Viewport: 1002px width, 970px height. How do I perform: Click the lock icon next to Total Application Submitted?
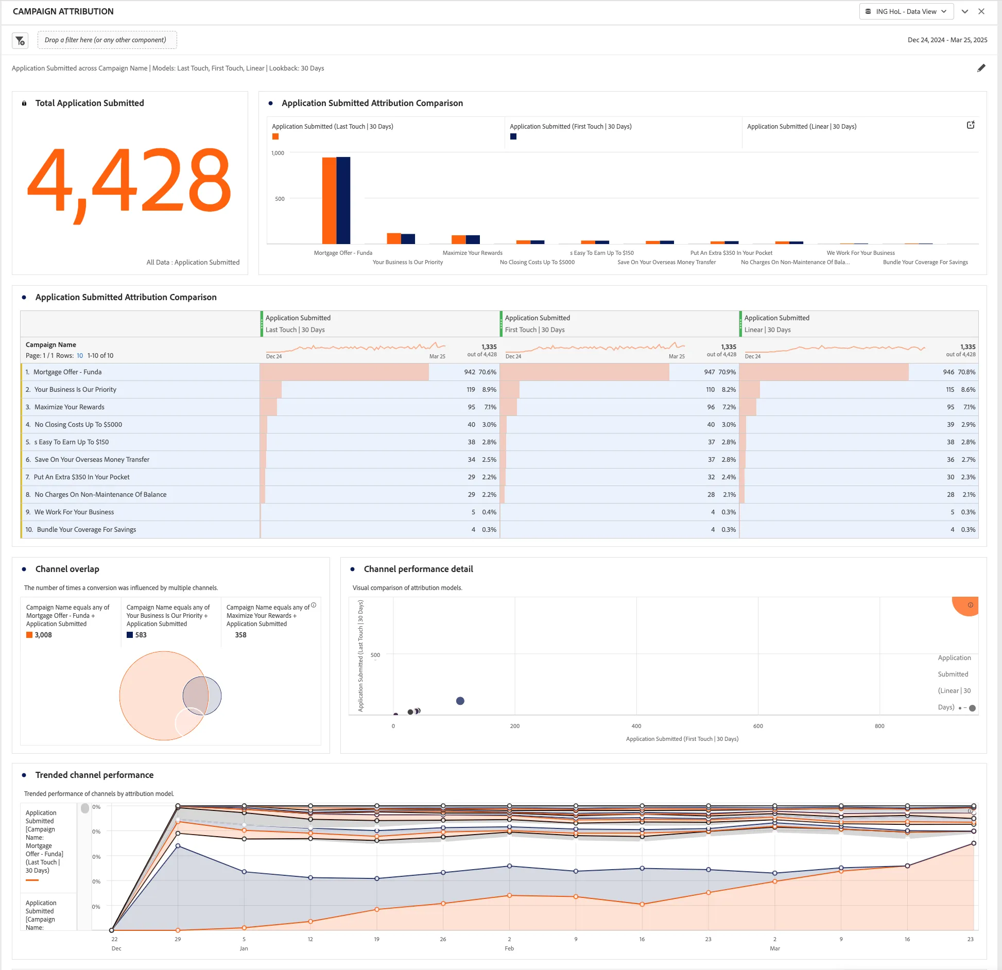[x=24, y=103]
